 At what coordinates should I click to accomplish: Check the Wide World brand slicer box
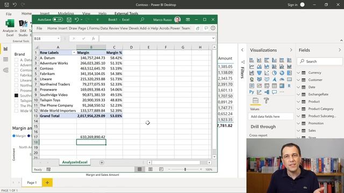point(16,111)
